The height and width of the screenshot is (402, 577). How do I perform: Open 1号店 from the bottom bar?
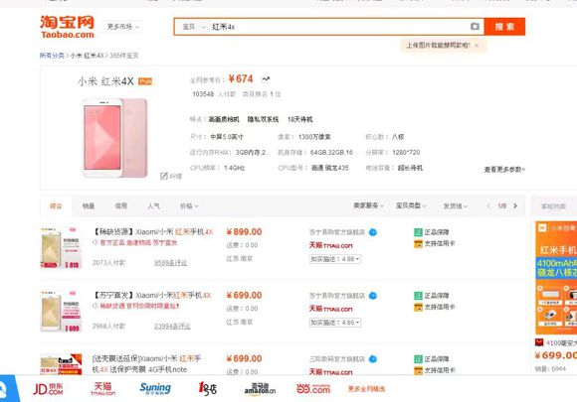click(208, 388)
